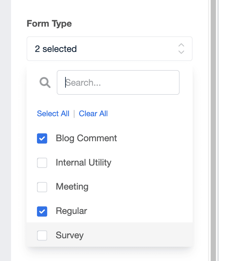Click the checkmark inside Regular checkbox

(42, 211)
